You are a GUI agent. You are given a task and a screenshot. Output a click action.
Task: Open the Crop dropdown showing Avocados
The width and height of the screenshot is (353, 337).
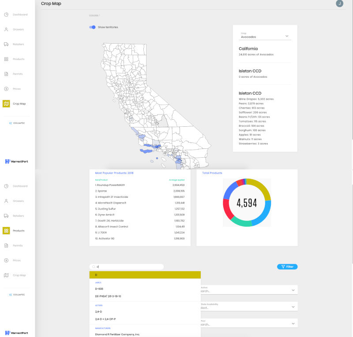(x=265, y=36)
